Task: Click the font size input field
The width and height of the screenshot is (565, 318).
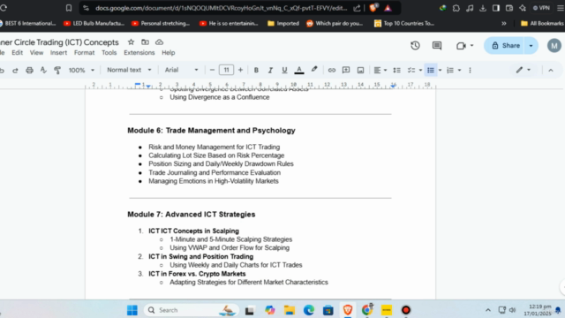Action: (x=226, y=70)
